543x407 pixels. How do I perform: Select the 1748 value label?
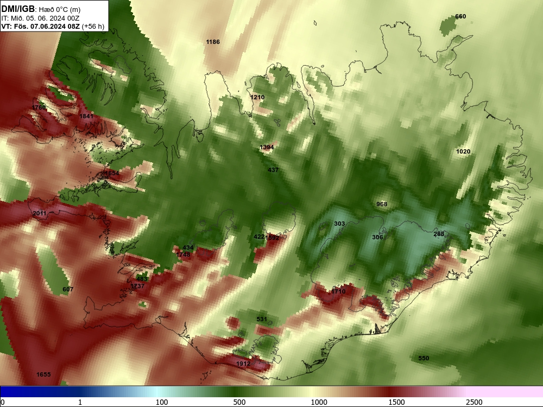183,255
